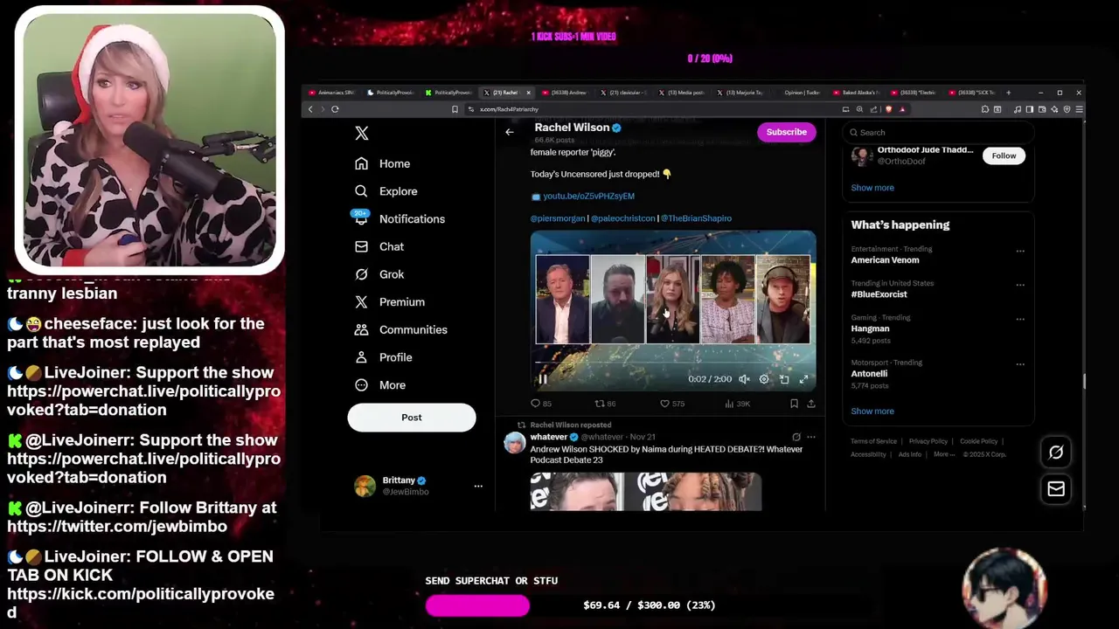Screen dimensions: 1119x629
Task: Bookmark this page in browser toolbar
Action: click(455, 109)
